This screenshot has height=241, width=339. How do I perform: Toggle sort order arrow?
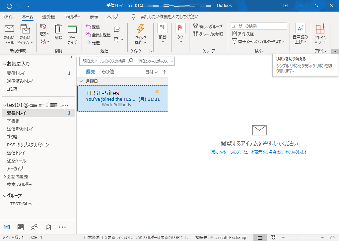[165, 72]
